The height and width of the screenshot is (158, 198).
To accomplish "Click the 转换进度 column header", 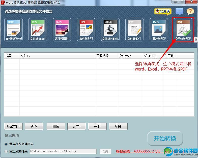I will tap(153, 56).
